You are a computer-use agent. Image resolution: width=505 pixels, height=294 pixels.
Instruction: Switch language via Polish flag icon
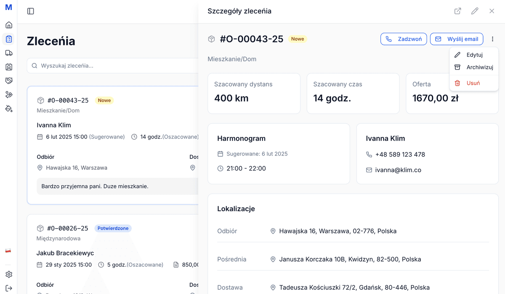click(x=8, y=251)
